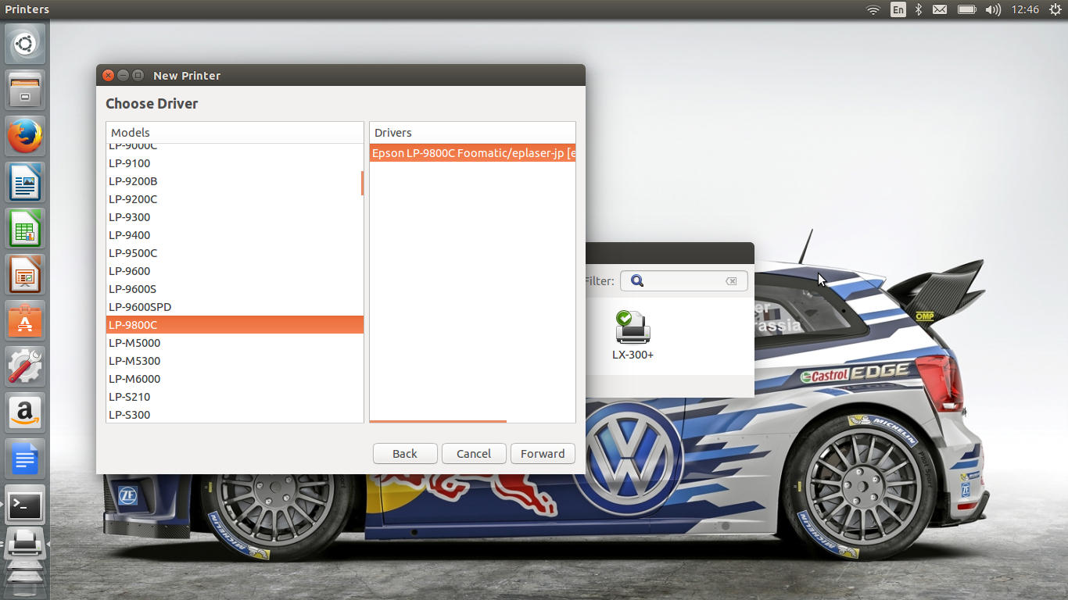This screenshot has width=1068, height=600.
Task: Open the mail envelope messaging indicator
Action: [940, 9]
